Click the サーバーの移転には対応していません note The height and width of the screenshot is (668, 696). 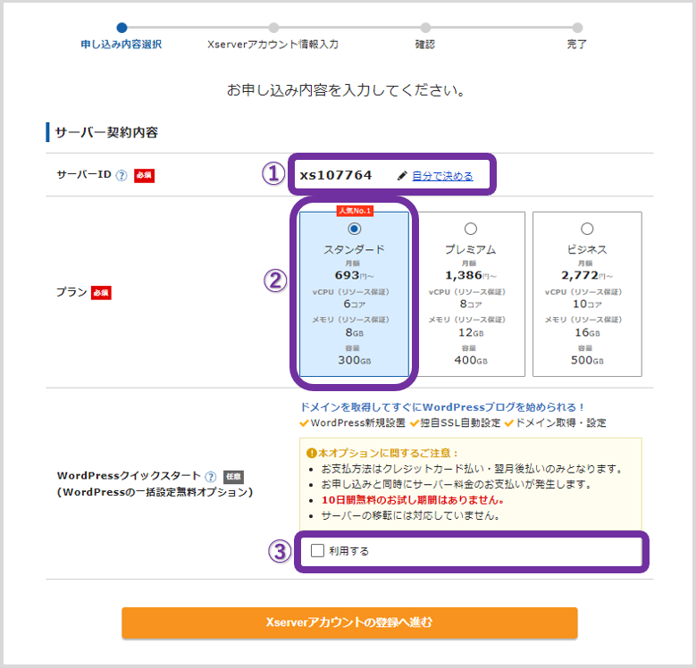click(411, 516)
